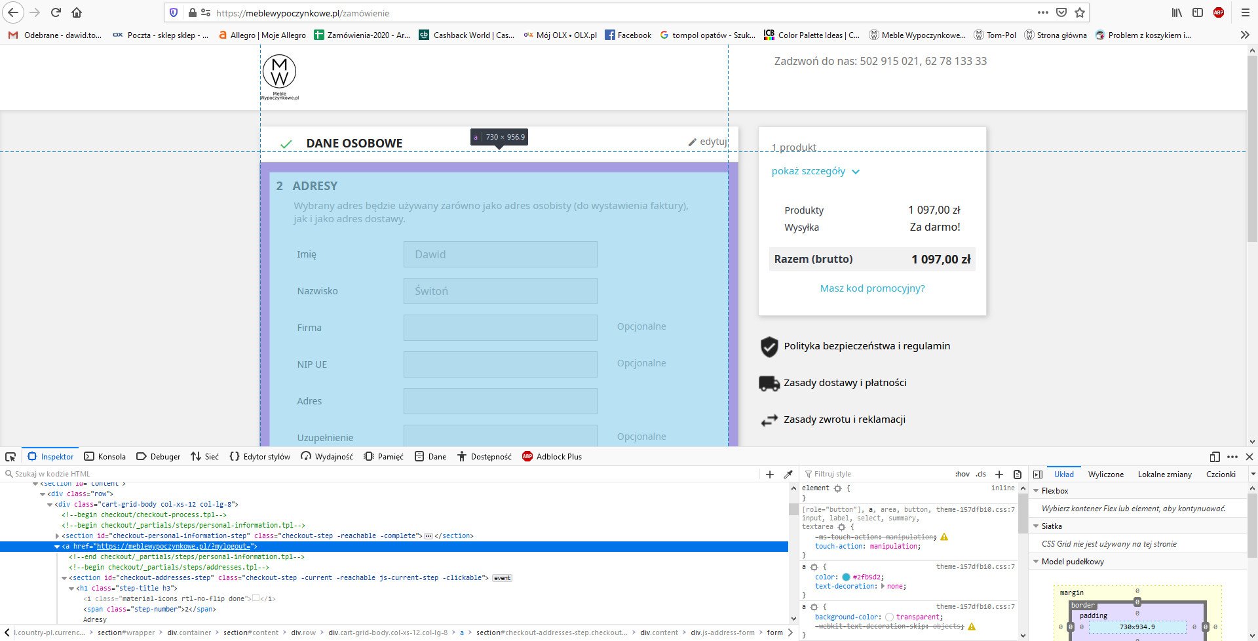The width and height of the screenshot is (1258, 641).
Task: Add a new node in the inspector
Action: [770, 474]
